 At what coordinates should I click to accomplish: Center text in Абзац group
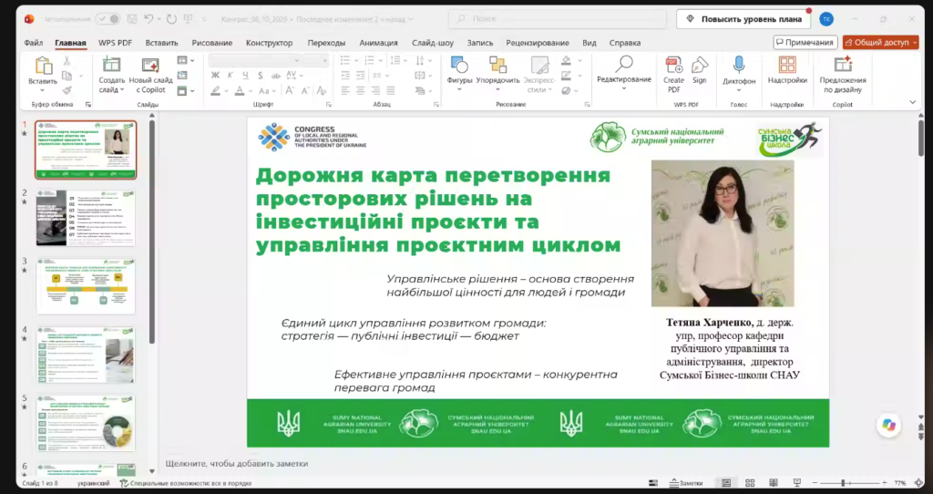[x=360, y=90]
